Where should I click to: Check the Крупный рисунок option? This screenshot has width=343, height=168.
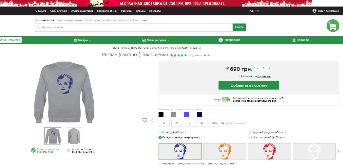251,133
